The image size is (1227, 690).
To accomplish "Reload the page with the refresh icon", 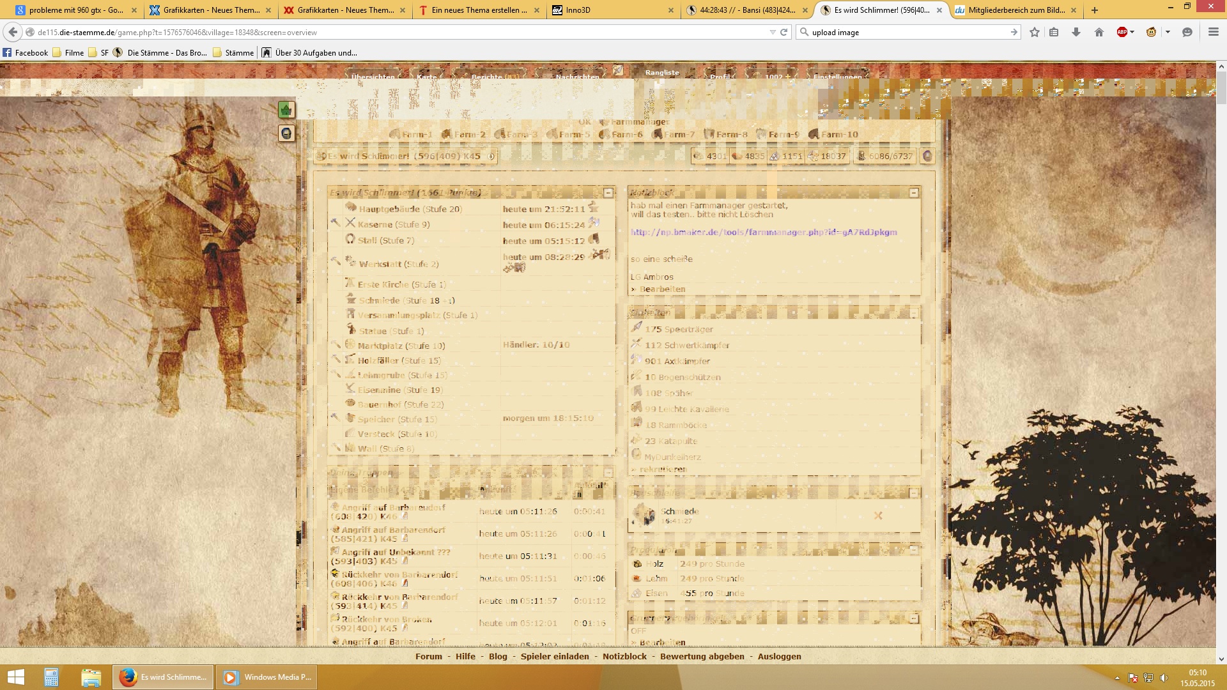I will pos(783,32).
